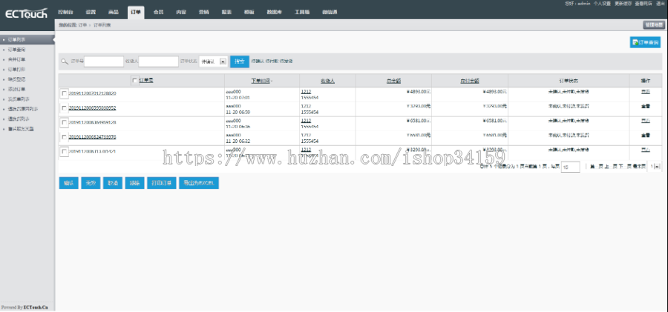Select 订单列表 in the left sidebar
Screen dimensions: 668x312
27,39
